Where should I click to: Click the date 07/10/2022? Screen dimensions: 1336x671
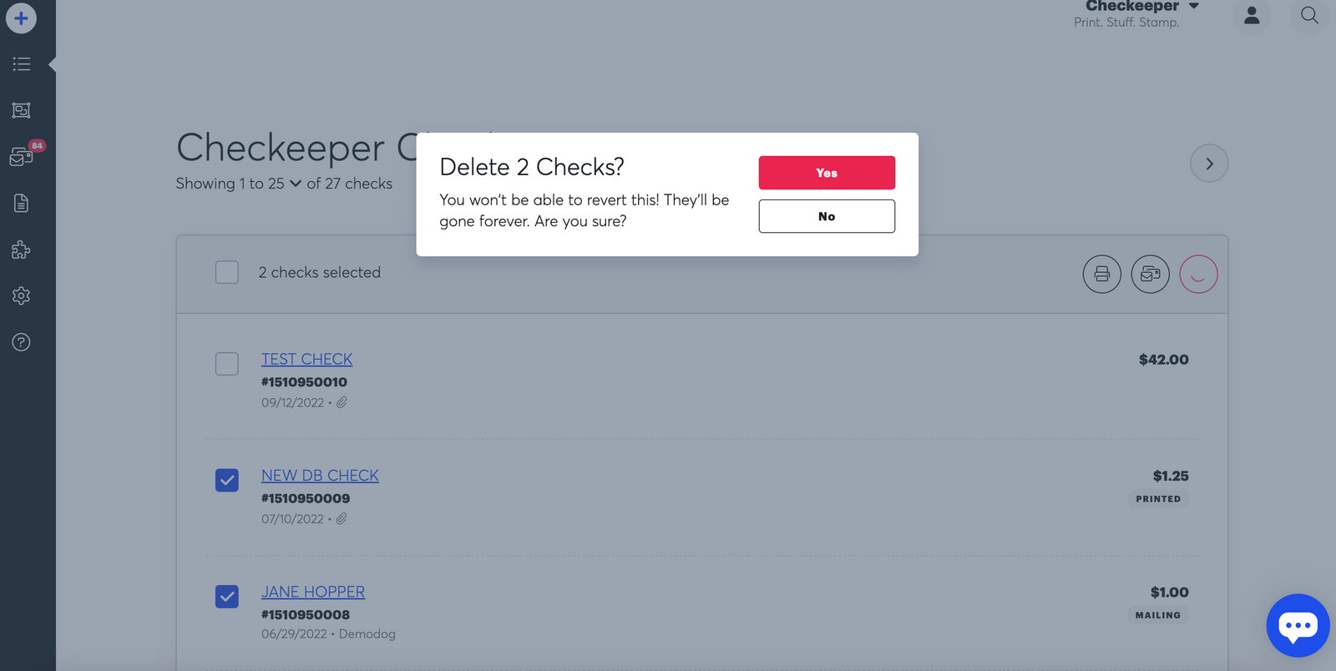point(292,519)
